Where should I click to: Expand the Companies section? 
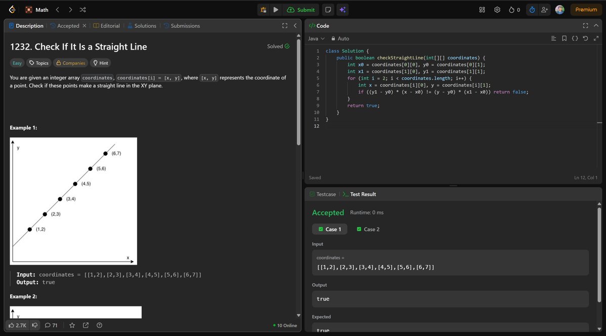pyautogui.click(x=70, y=63)
